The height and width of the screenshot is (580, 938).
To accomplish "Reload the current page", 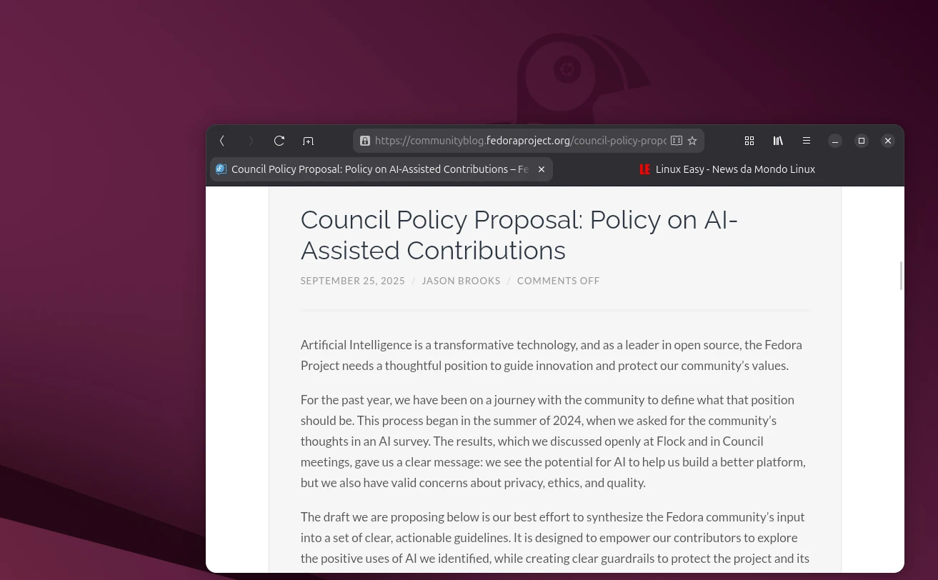I will tap(279, 141).
